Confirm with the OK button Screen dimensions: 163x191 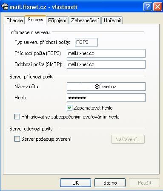(75, 182)
